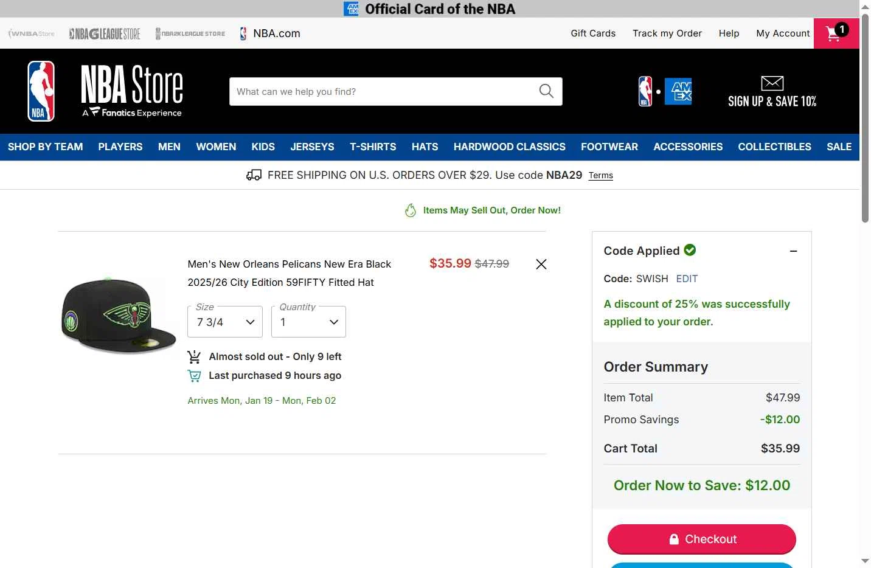Open the Accessories menu

[x=688, y=147]
